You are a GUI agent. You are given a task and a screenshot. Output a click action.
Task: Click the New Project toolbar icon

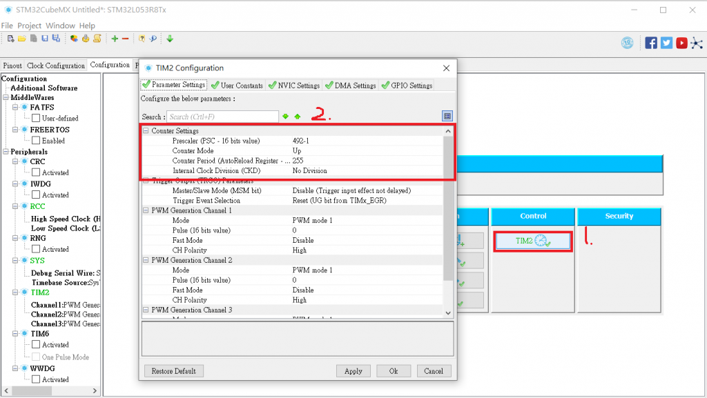point(11,39)
